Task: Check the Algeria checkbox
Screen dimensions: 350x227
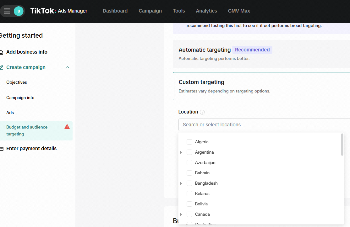Action: (x=189, y=142)
